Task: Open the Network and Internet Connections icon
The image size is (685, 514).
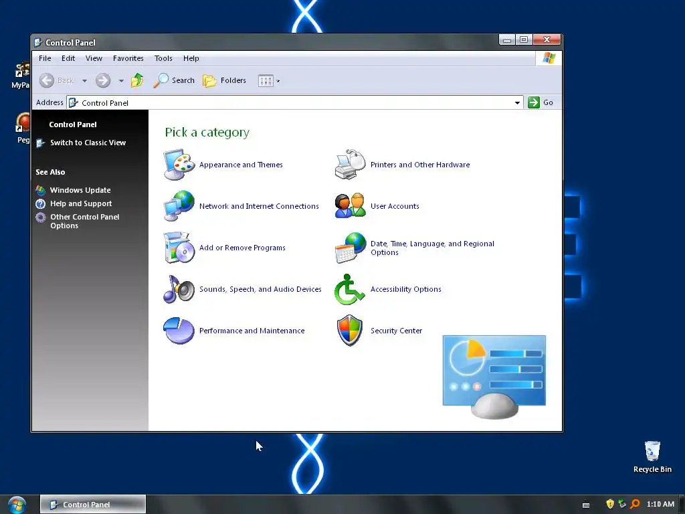Action: tap(179, 206)
